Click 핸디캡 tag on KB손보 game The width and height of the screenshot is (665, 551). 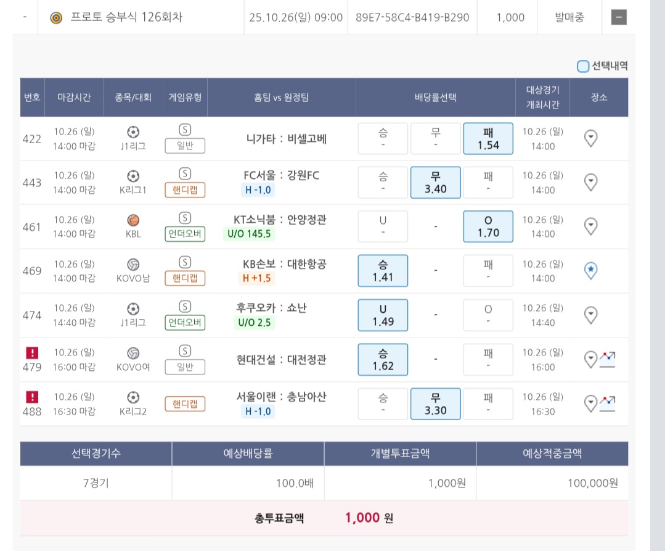coord(184,278)
